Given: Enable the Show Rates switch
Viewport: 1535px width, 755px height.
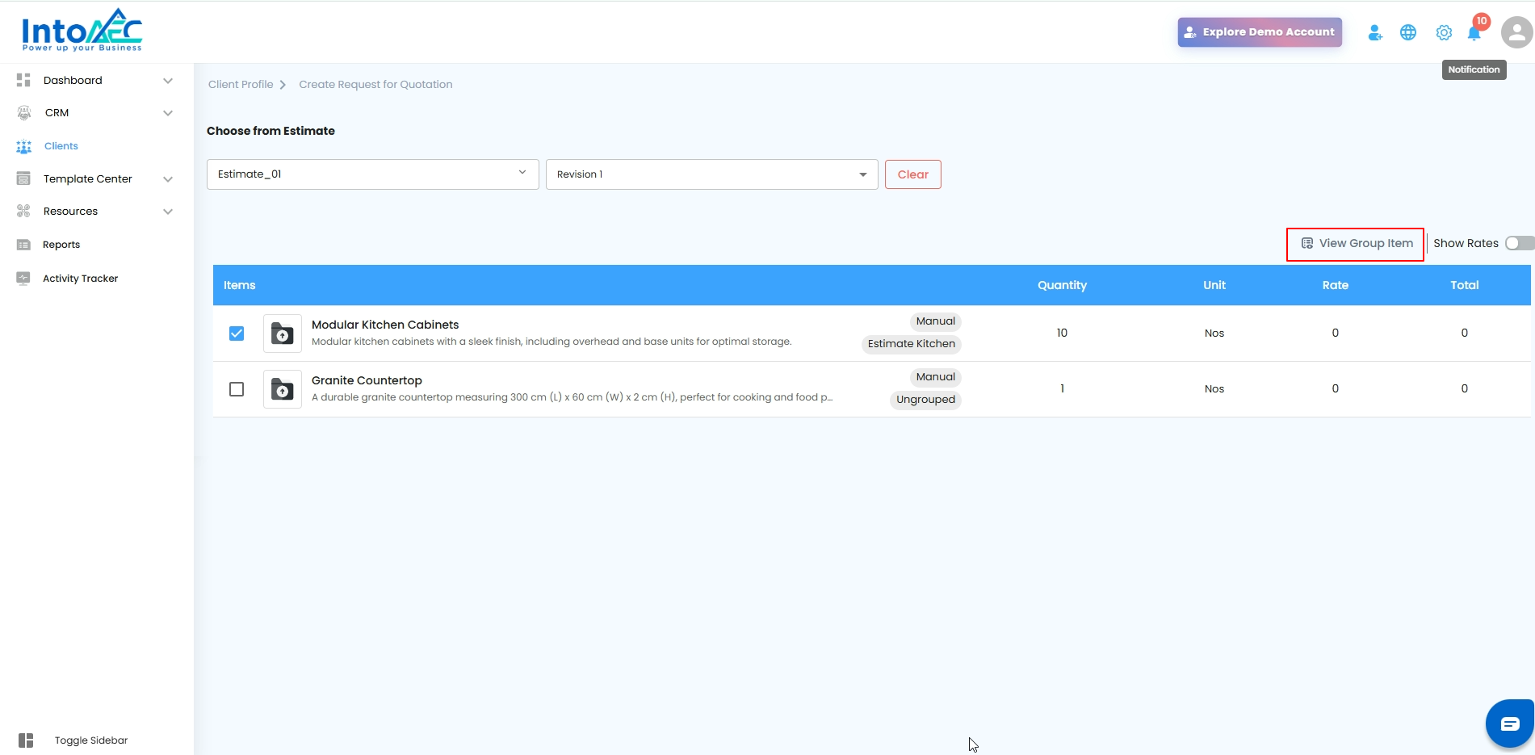Looking at the screenshot, I should 1519,243.
